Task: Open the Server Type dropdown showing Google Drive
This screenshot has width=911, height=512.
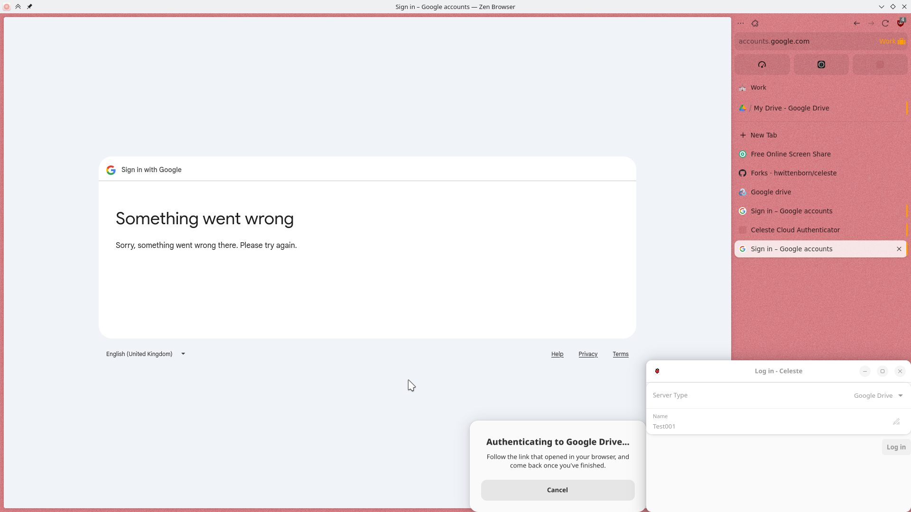Action: [x=878, y=395]
